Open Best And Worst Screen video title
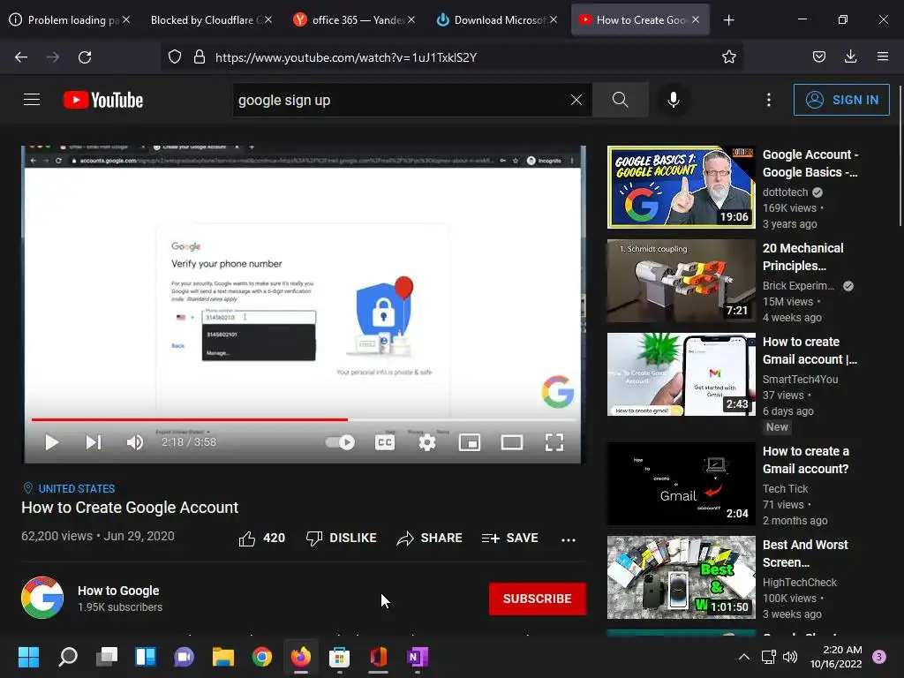 point(805,554)
